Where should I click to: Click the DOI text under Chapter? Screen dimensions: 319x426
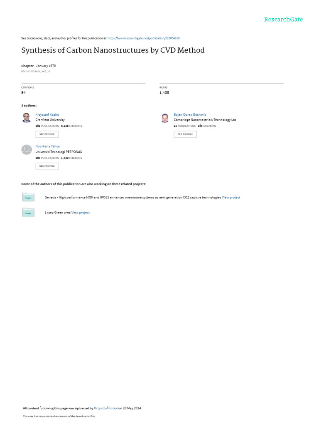pos(36,72)
